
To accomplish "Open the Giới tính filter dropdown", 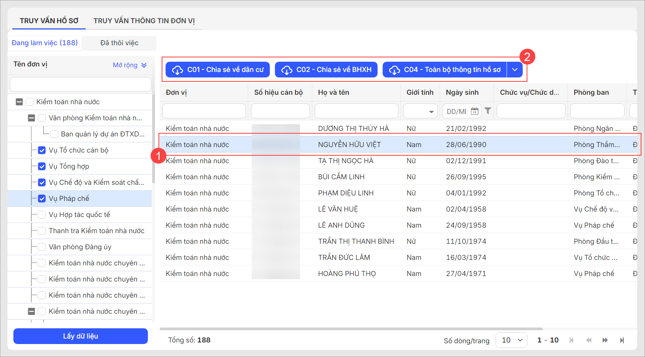I will coord(420,111).
